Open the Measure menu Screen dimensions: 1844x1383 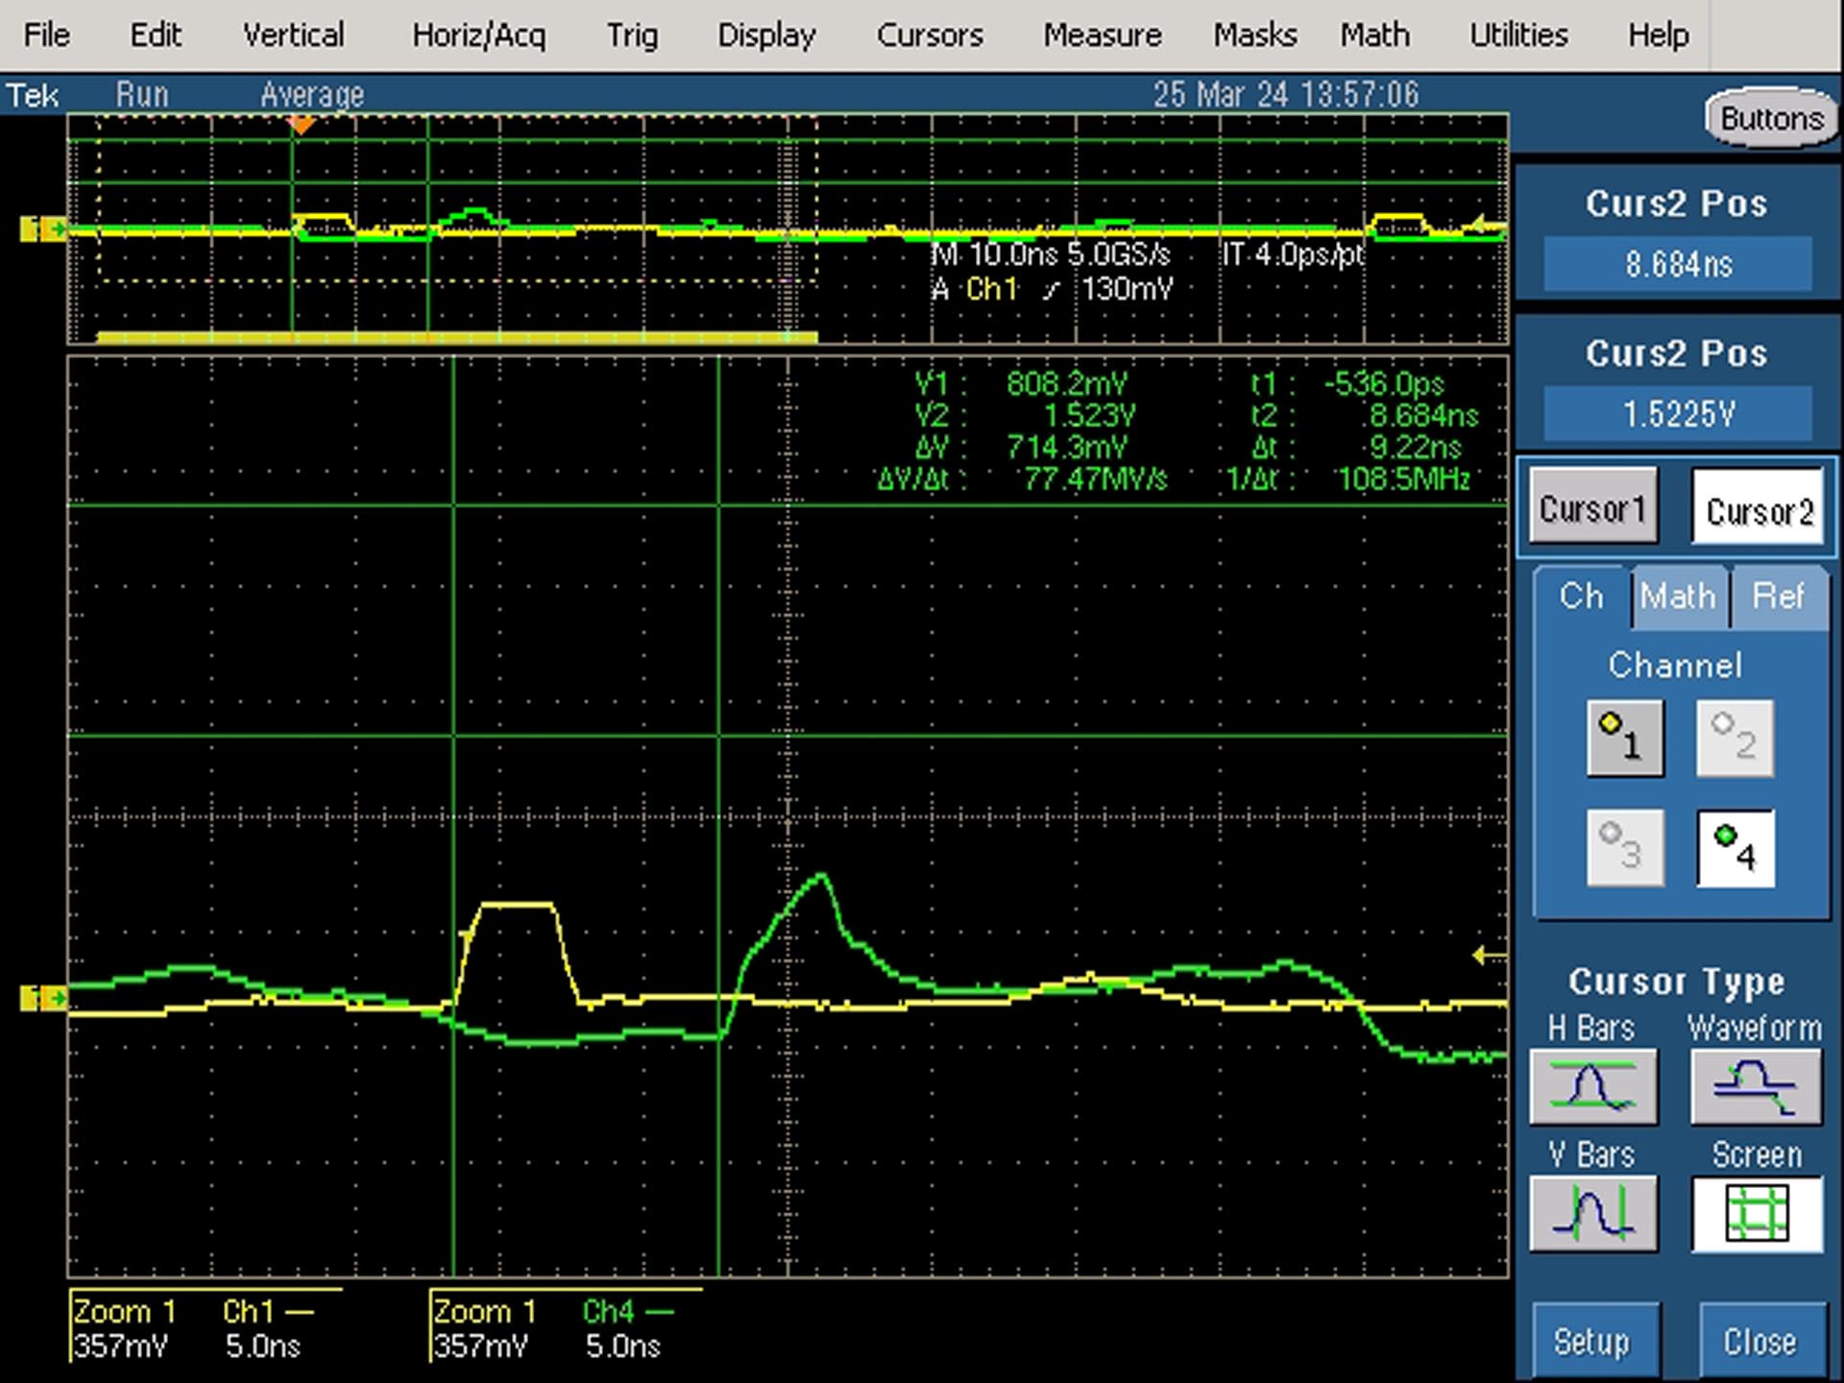coord(1102,36)
